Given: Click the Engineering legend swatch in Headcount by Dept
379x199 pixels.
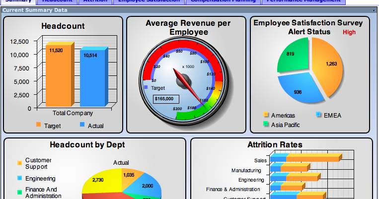Looking at the screenshot, I should coord(20,178).
